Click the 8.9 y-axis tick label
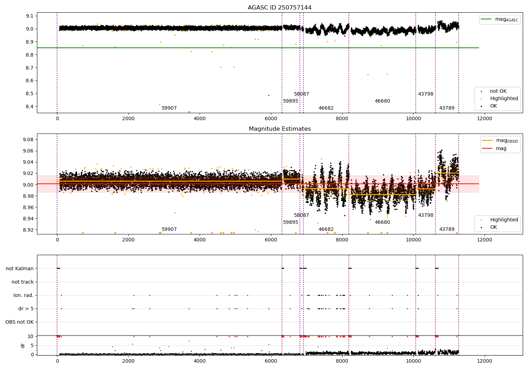This screenshot has width=528, height=369. pos(30,42)
